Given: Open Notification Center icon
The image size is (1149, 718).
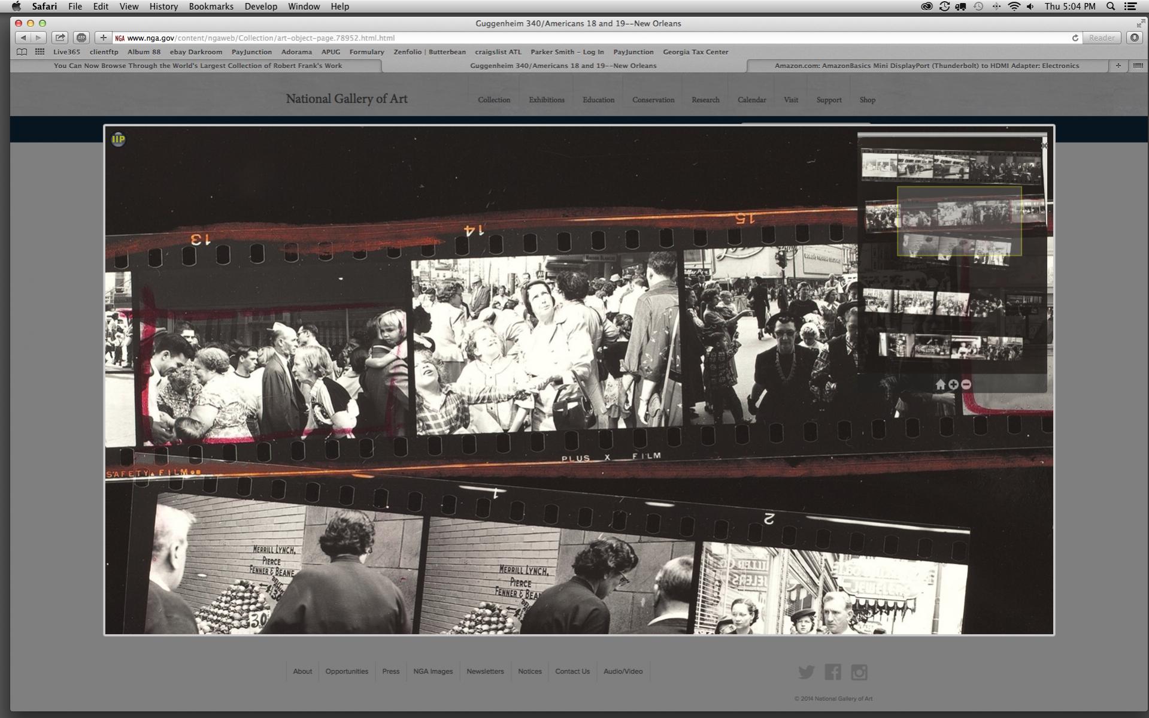Looking at the screenshot, I should pyautogui.click(x=1130, y=7).
